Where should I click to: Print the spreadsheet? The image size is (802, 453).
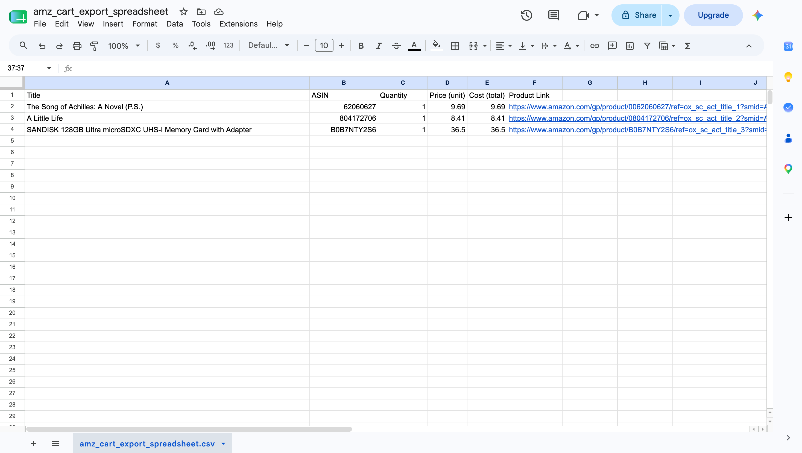77,46
